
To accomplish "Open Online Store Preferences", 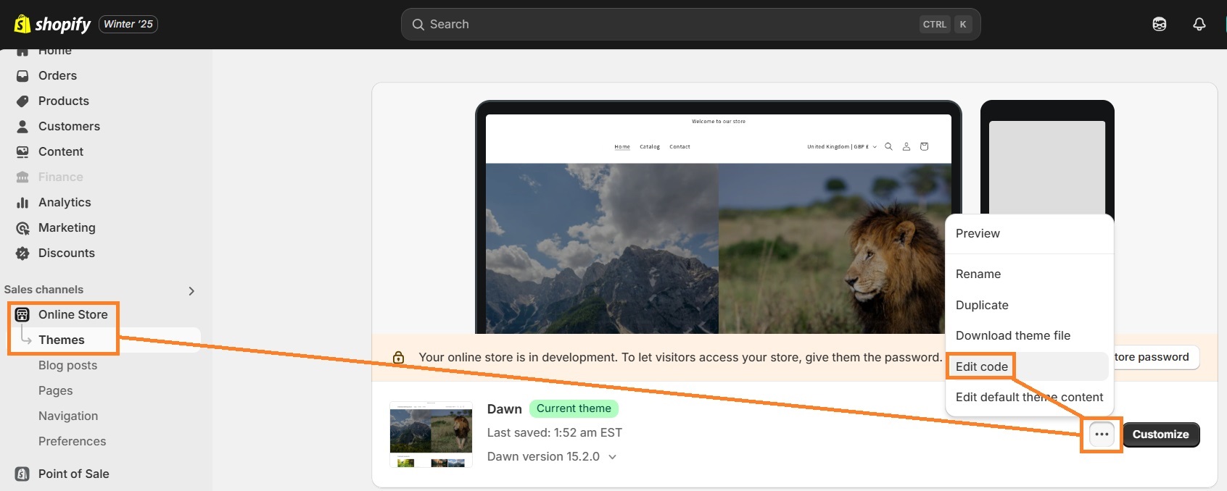I will pyautogui.click(x=72, y=441).
